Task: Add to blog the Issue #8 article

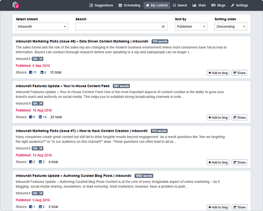Action: [x=218, y=73]
